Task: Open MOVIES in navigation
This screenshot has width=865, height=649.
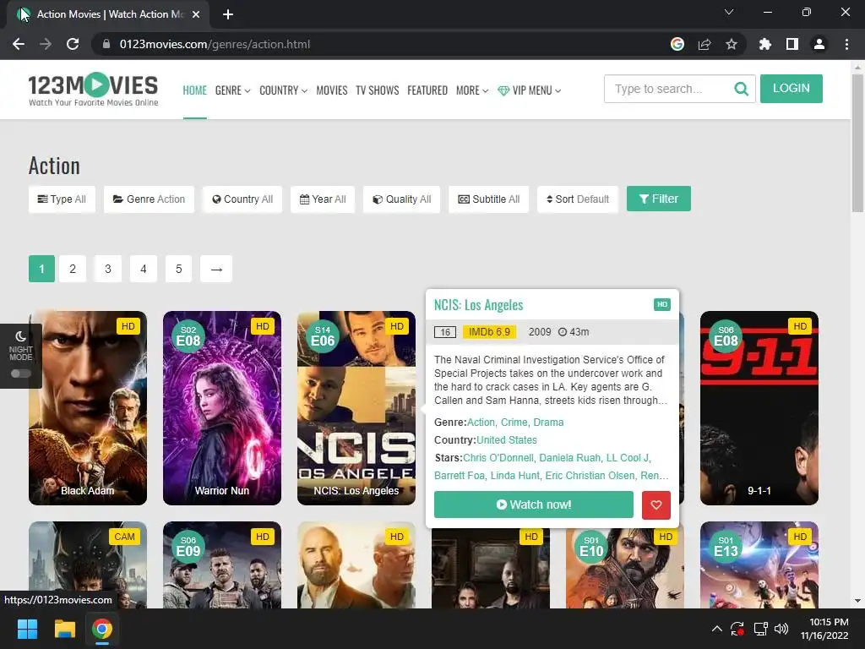Action: (x=331, y=90)
